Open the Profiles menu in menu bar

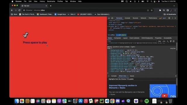pyautogui.click(x=60, y=1)
